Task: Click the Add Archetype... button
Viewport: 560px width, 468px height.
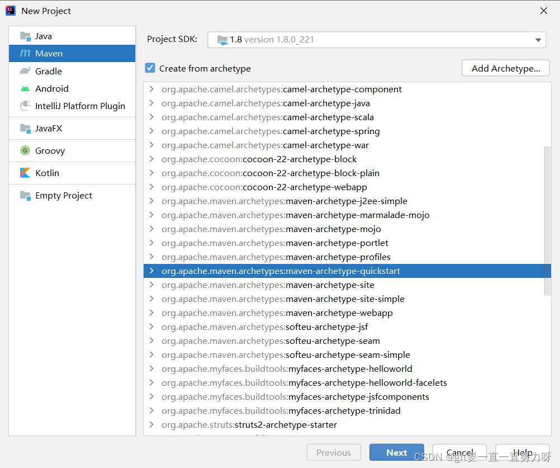Action: tap(506, 68)
